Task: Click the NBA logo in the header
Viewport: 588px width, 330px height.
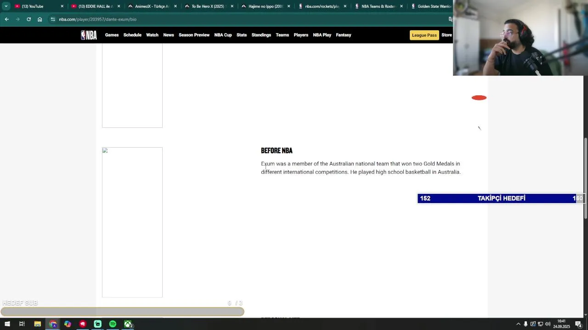Action: click(x=89, y=35)
